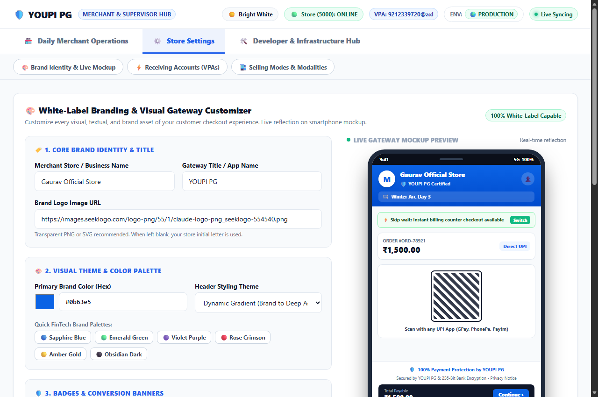Image resolution: width=598 pixels, height=397 pixels.
Task: Click the profile avatar icon in phone mockup
Action: [528, 179]
